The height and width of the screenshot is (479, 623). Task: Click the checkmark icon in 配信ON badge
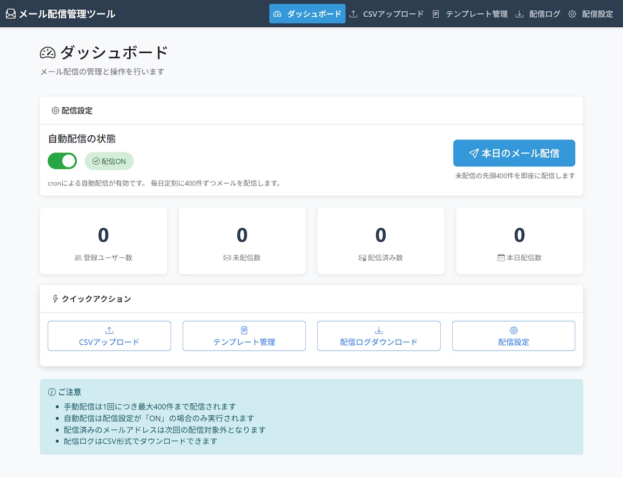point(96,161)
